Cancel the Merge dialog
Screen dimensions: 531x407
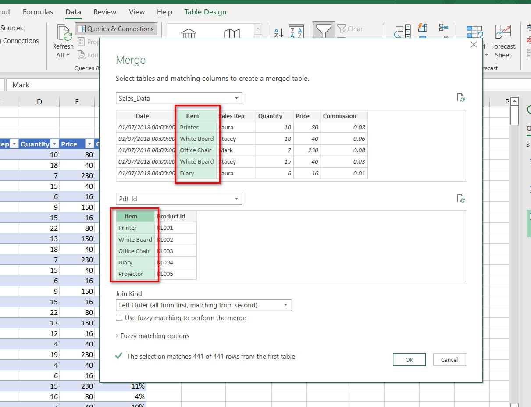tap(449, 360)
